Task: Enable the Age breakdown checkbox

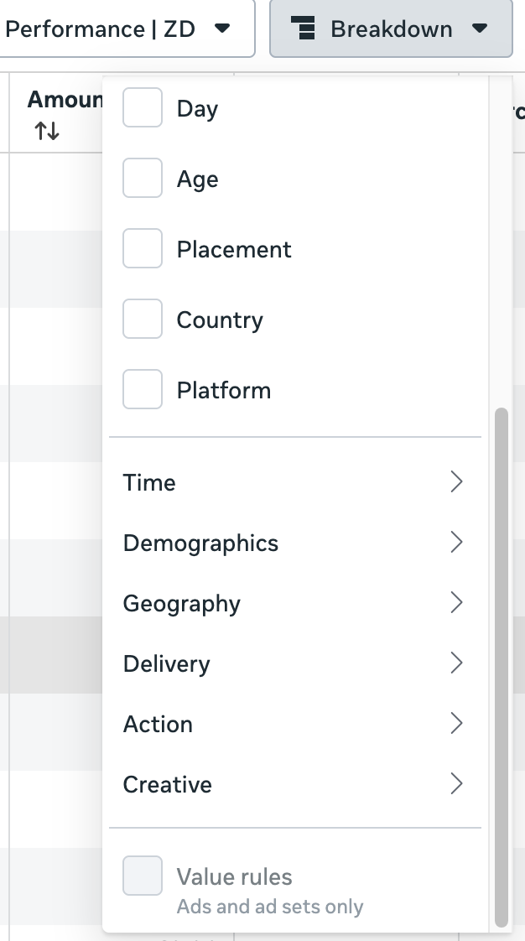Action: point(143,179)
